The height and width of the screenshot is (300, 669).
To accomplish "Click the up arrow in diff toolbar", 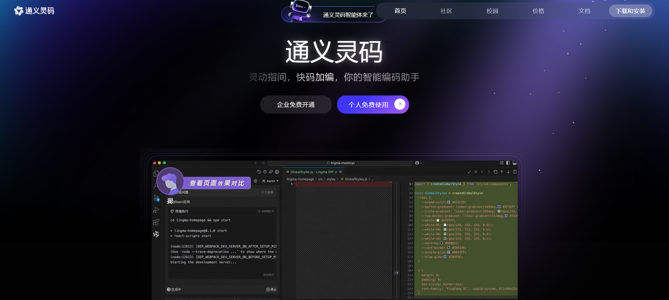I will (x=502, y=172).
